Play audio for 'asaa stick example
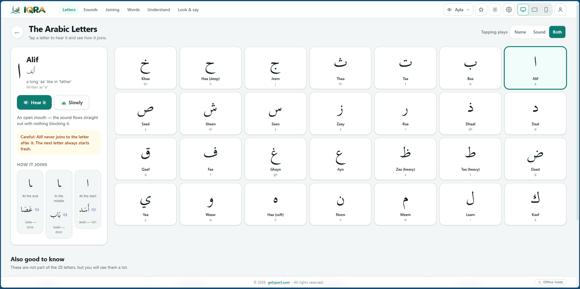The width and height of the screenshot is (580, 289). pos(37,209)
